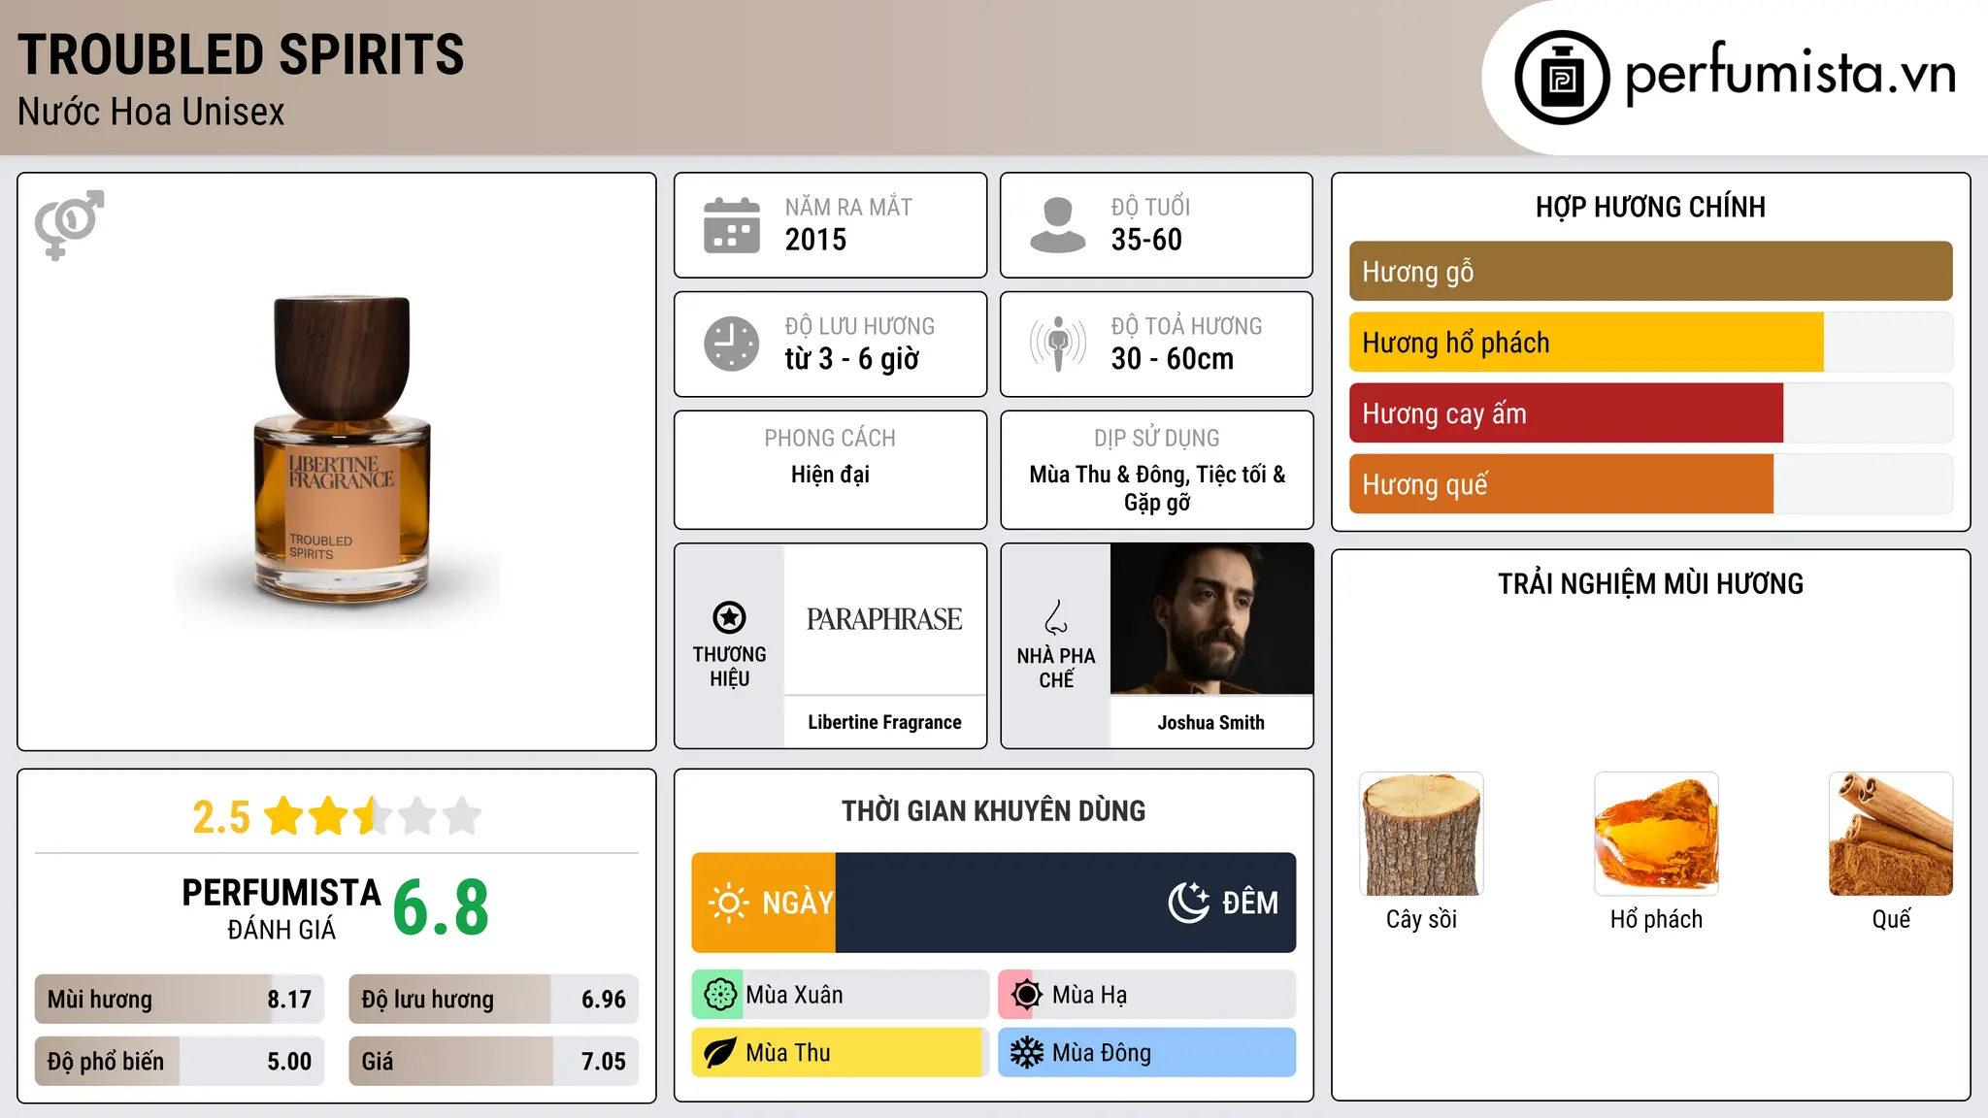Click the THỜI GIAN KHUYÊN DÙNG heading

[x=993, y=811]
